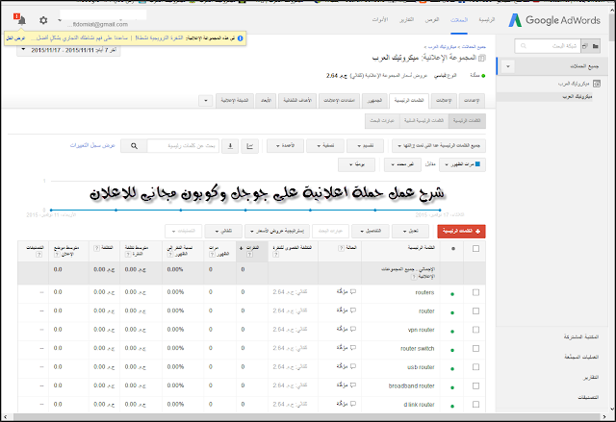Click the التفاصيل details button
This screenshot has width=616, height=422.
[x=371, y=232]
